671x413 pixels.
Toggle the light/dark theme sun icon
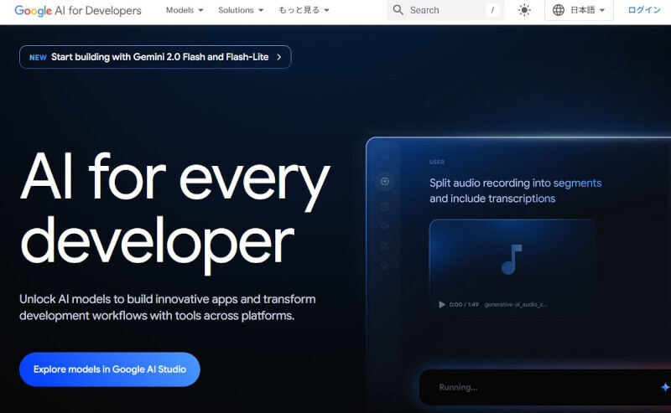pyautogui.click(x=524, y=10)
